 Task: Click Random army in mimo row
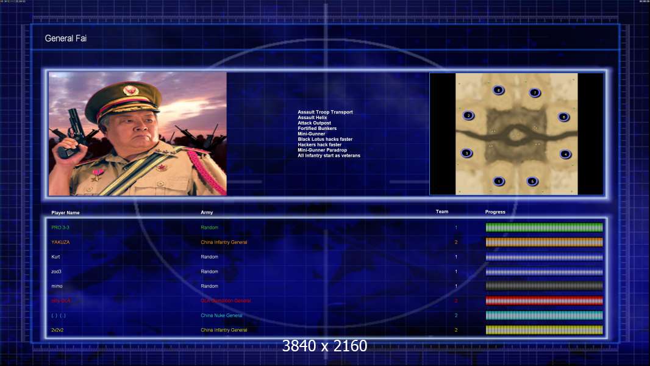click(209, 286)
